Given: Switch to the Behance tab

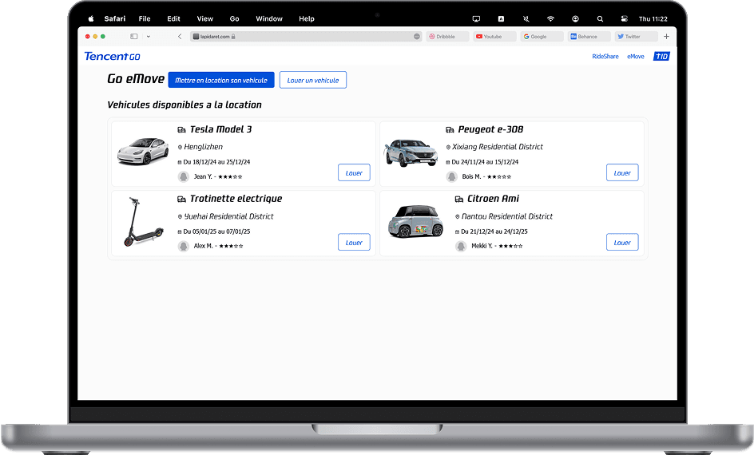Looking at the screenshot, I should coord(589,37).
